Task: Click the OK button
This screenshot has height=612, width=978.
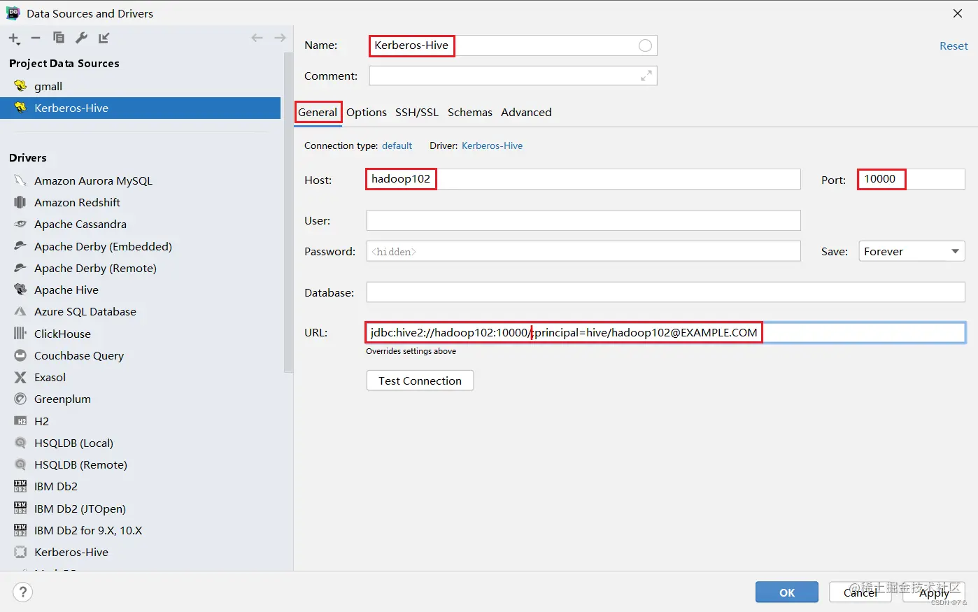Action: pyautogui.click(x=787, y=592)
